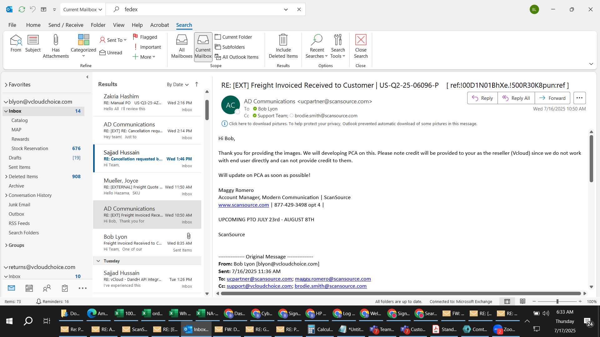
Task: Open the Current Mailbox scope dropdown
Action: click(x=83, y=9)
